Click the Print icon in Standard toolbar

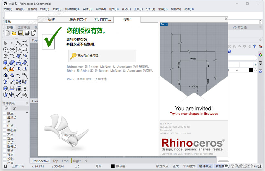click(x=27, y=33)
